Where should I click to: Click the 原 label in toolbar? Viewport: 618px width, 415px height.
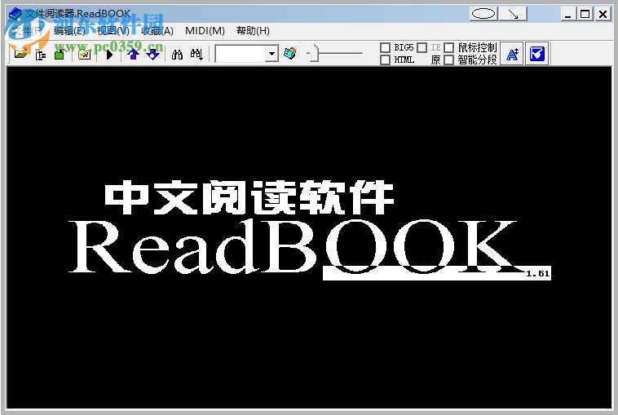pos(435,60)
